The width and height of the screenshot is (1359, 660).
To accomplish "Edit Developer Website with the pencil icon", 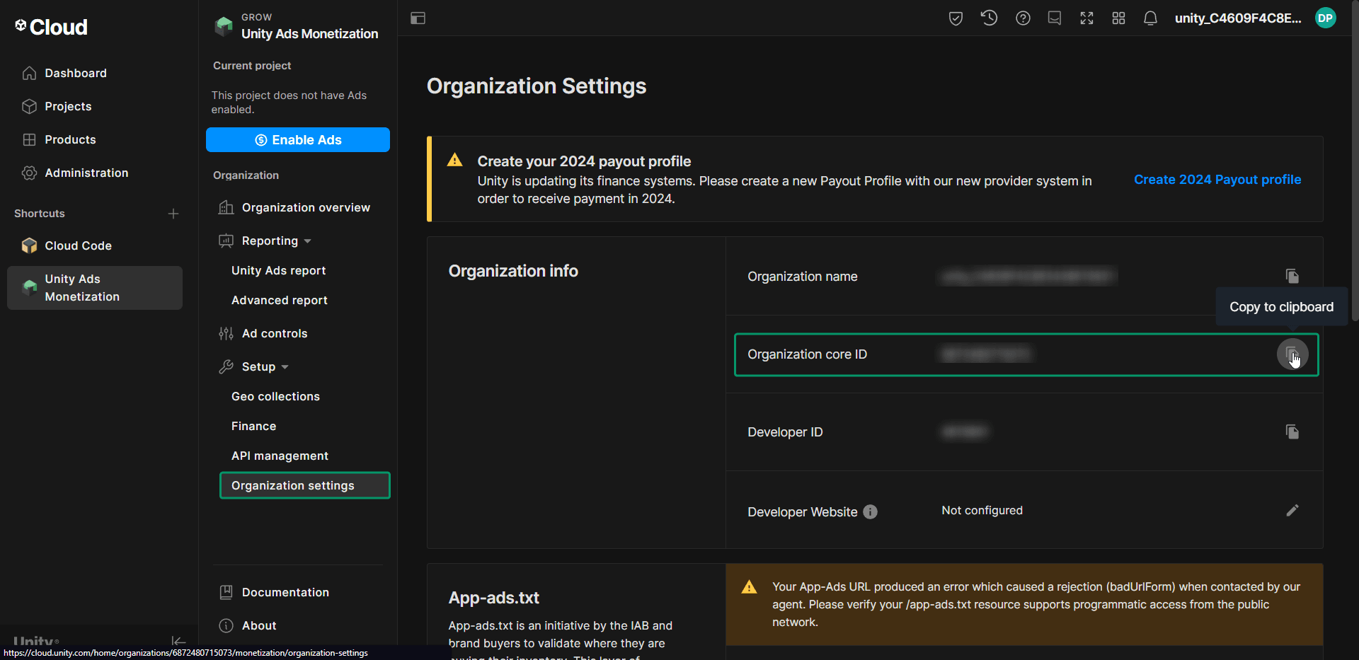I will 1292,510.
